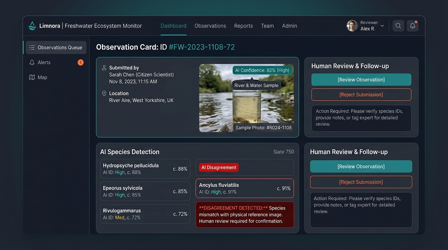The width and height of the screenshot is (448, 250).
Task: Click lower Review Observation button
Action: pos(361,166)
